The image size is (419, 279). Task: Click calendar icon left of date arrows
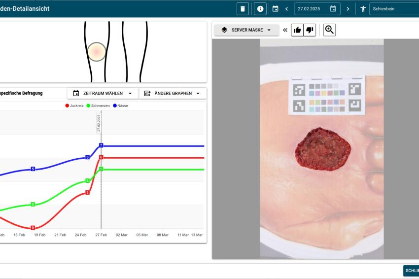point(275,9)
